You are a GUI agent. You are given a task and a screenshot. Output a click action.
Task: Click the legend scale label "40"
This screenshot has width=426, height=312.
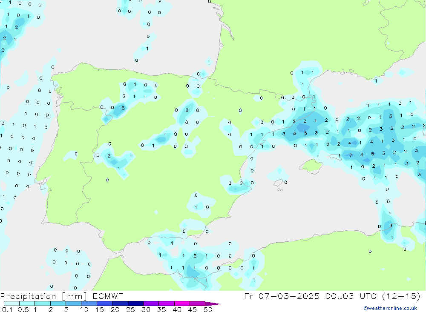pyautogui.click(x=177, y=309)
